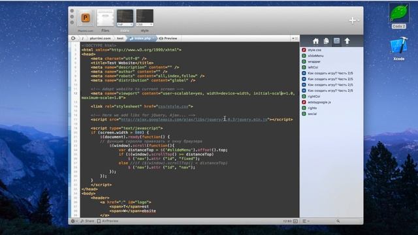This screenshot has height=235, width=418.
Task: Jump to slideMenu in navigator
Action: (315, 55)
